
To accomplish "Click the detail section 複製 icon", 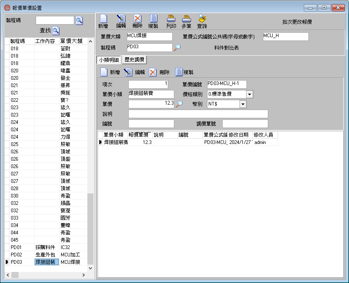I will tap(179, 72).
